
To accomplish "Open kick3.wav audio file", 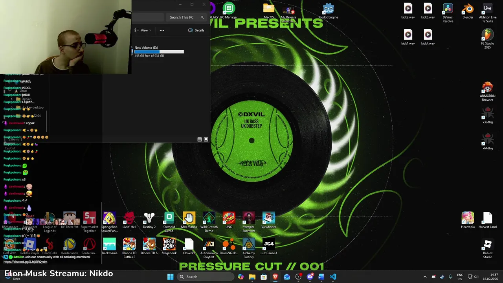I will (x=428, y=11).
